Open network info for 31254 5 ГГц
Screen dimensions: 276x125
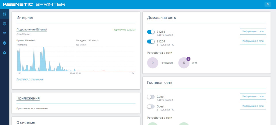[253, 41]
